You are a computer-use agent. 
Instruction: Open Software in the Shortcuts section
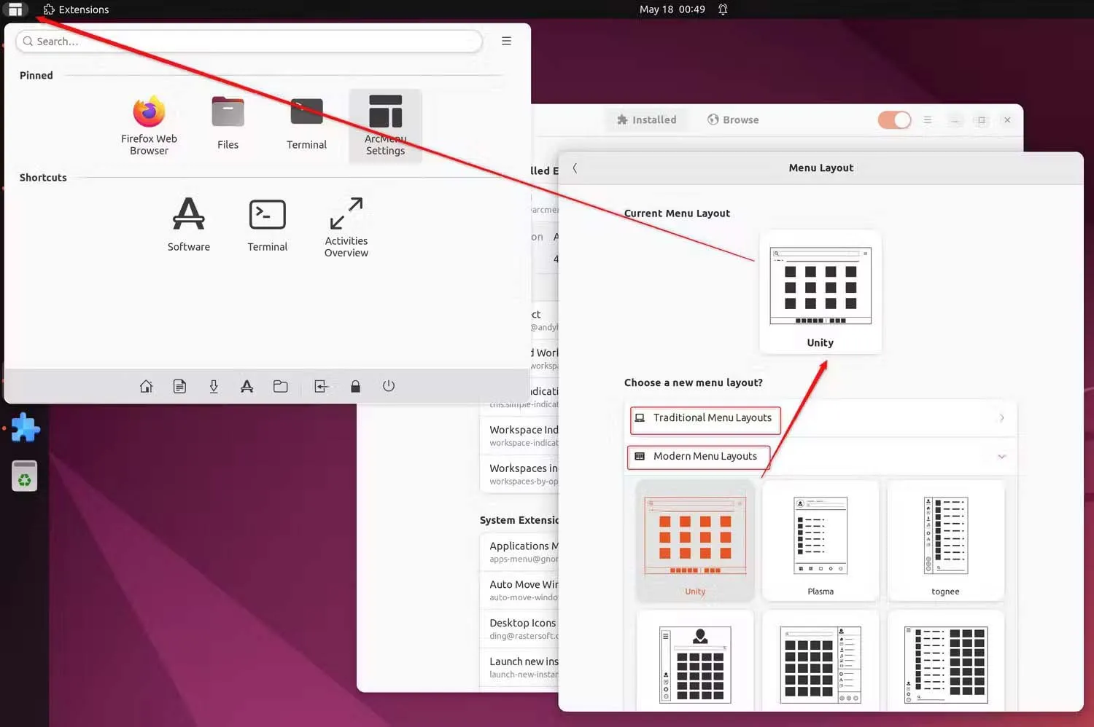point(188,224)
